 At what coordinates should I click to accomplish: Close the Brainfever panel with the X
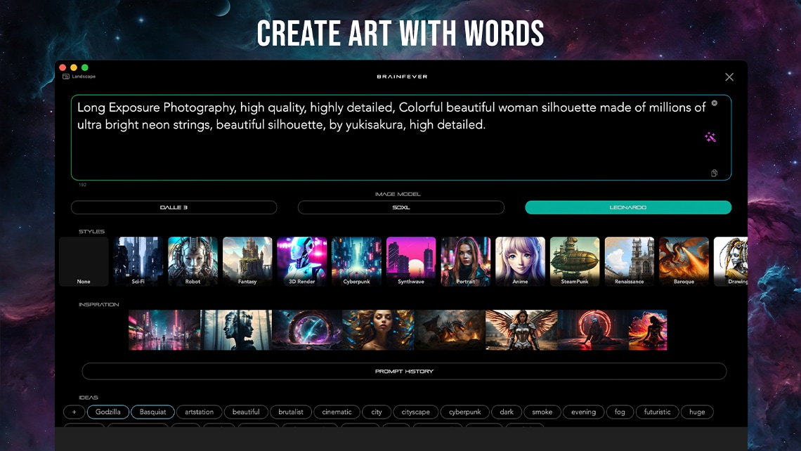click(729, 77)
